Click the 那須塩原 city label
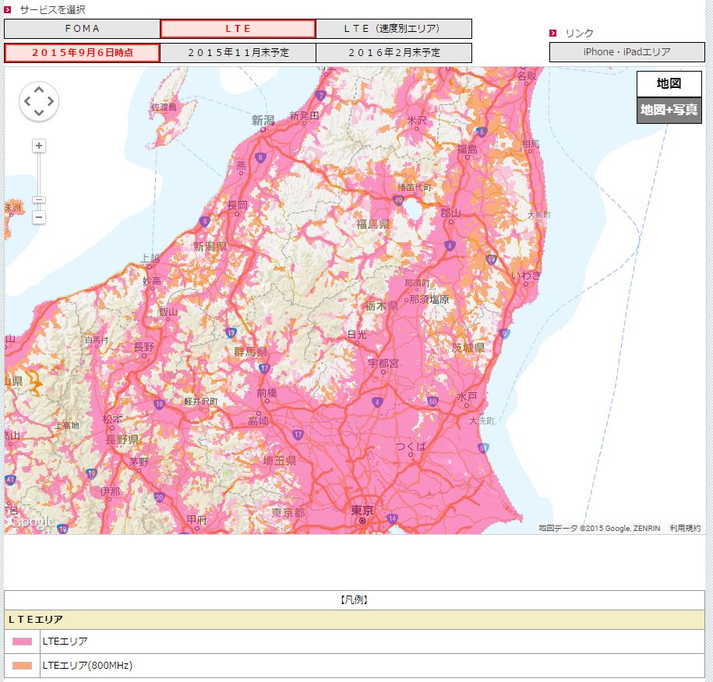The width and height of the screenshot is (713, 682). click(429, 299)
